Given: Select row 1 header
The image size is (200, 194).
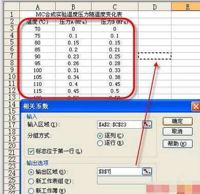Looking at the screenshot, I should click(12, 14).
